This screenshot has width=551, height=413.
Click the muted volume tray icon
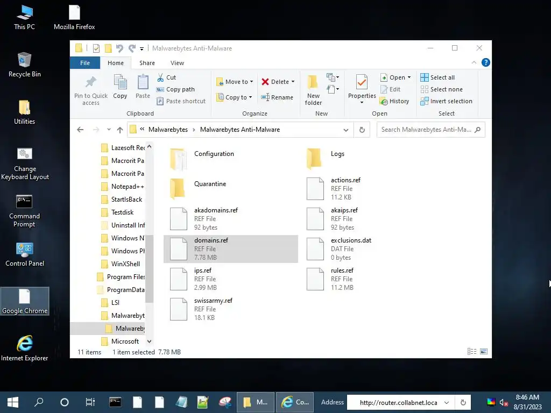click(x=504, y=402)
